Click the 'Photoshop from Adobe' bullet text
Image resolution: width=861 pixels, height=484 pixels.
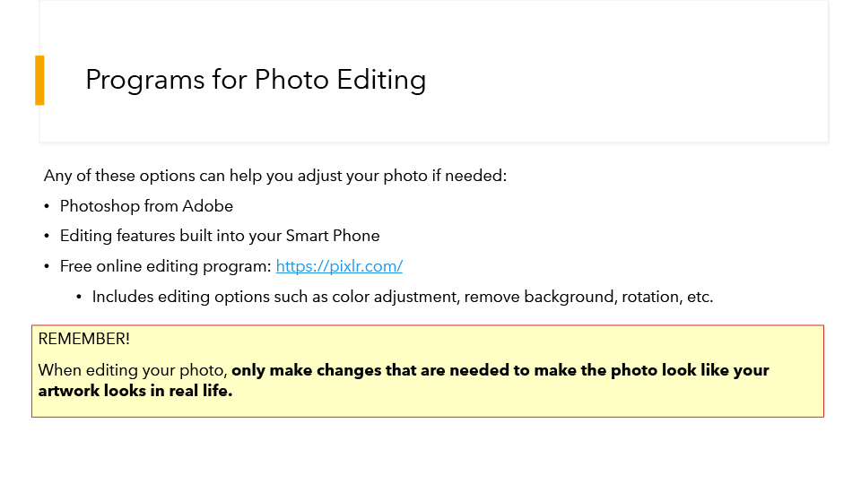click(146, 206)
